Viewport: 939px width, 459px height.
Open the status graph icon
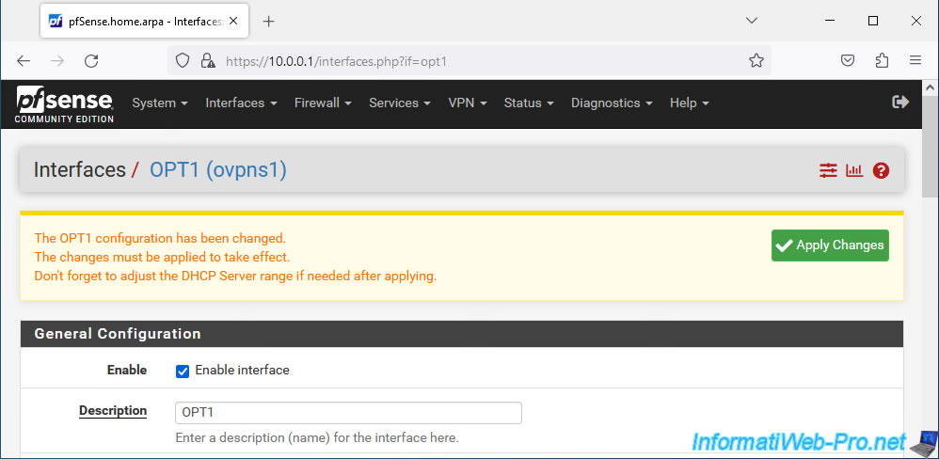[x=854, y=170]
